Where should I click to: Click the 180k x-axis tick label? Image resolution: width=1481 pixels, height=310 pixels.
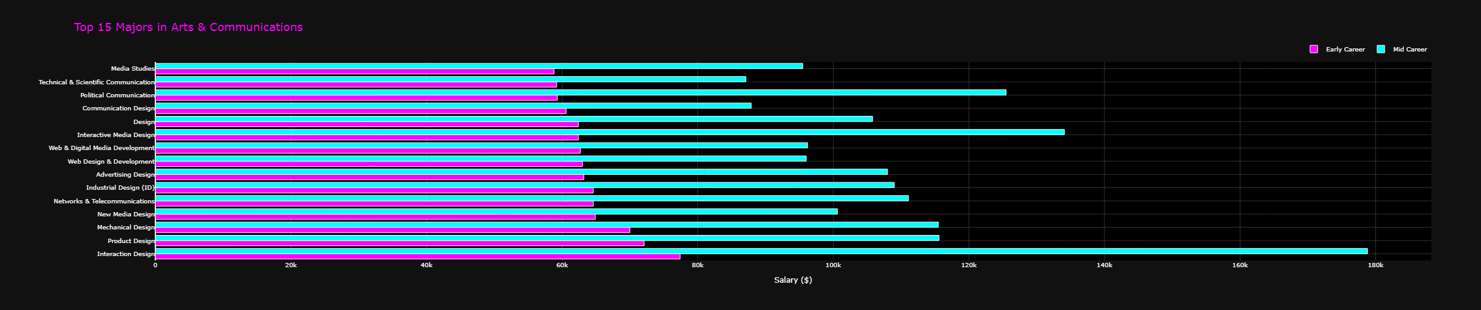[x=1375, y=265]
